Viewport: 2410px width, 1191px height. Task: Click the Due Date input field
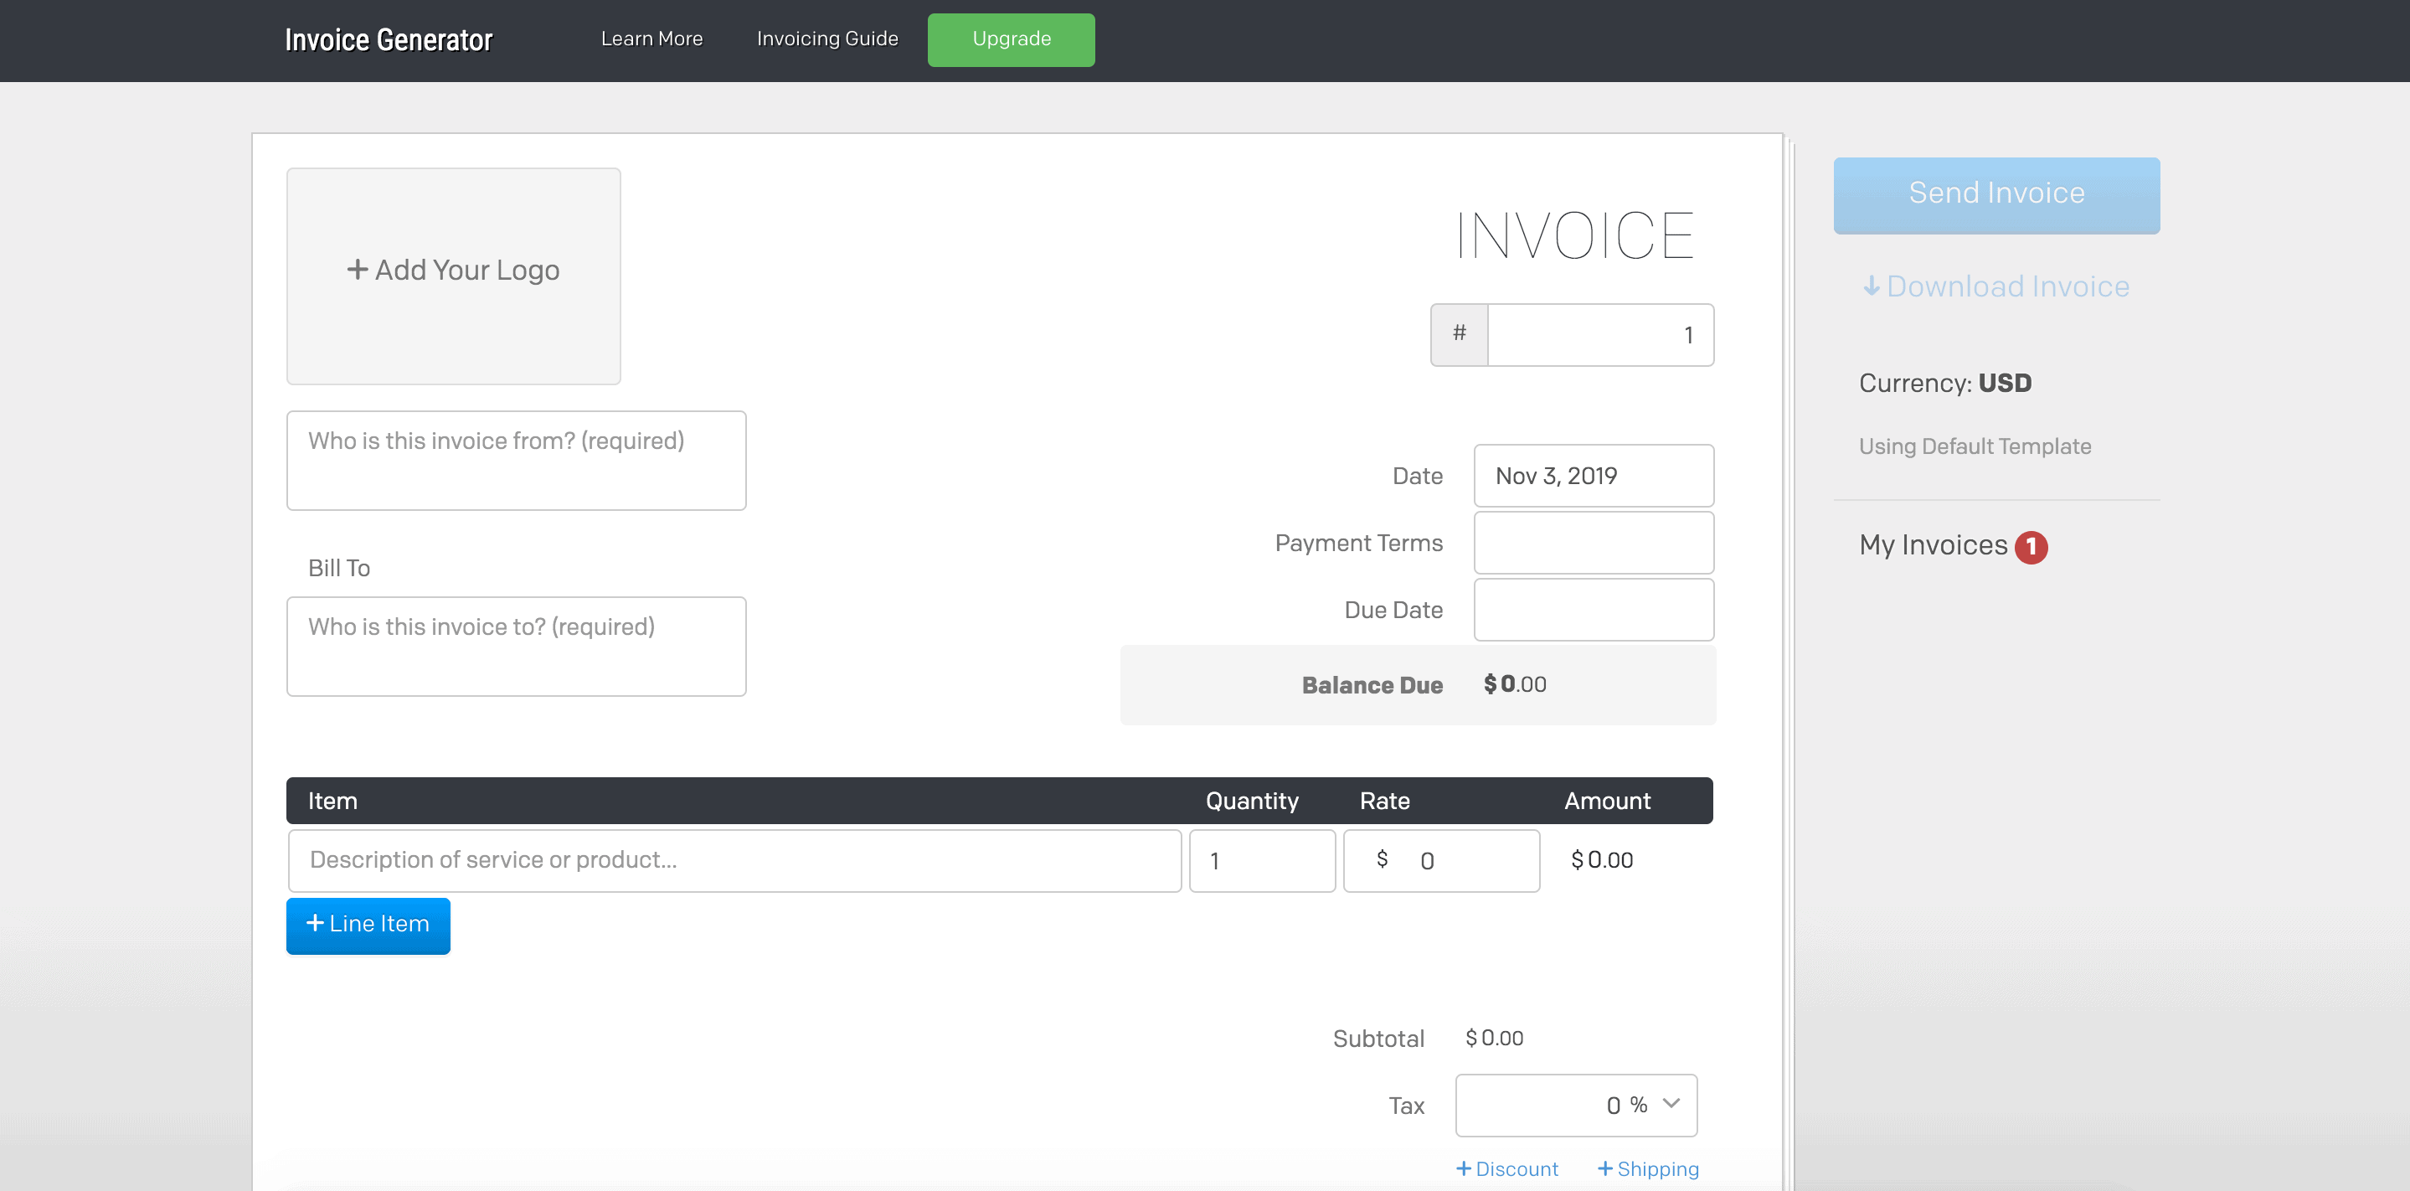coord(1594,609)
